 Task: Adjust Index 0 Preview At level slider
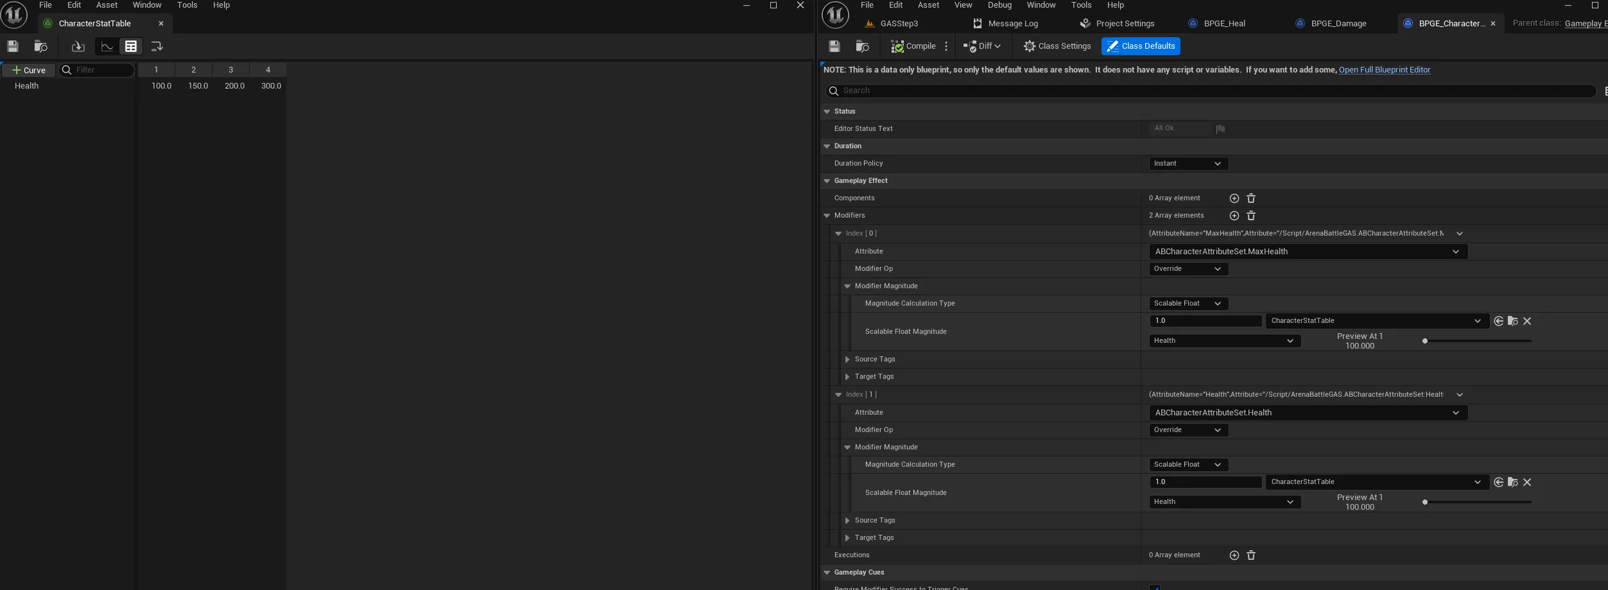point(1477,341)
